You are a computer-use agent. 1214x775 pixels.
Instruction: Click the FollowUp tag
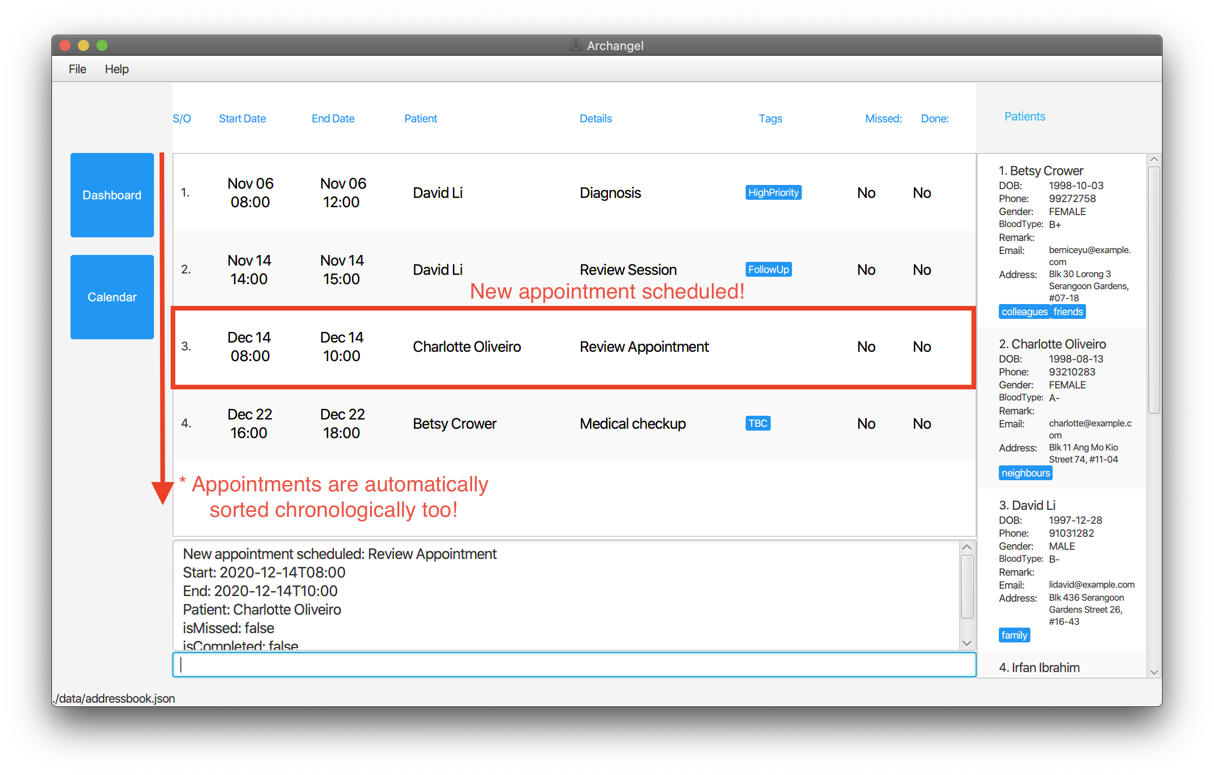point(768,270)
